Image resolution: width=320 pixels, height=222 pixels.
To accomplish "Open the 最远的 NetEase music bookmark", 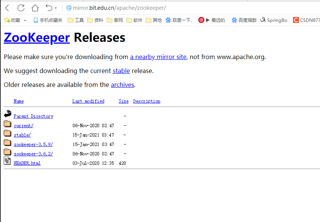I will [x=211, y=20].
